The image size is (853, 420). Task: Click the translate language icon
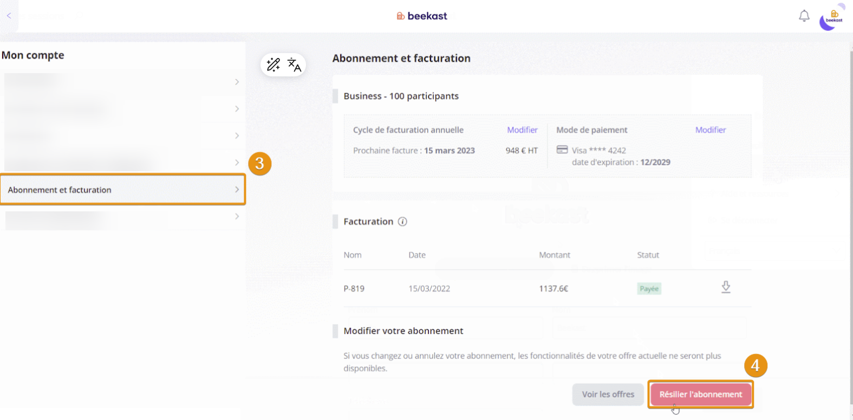(294, 65)
